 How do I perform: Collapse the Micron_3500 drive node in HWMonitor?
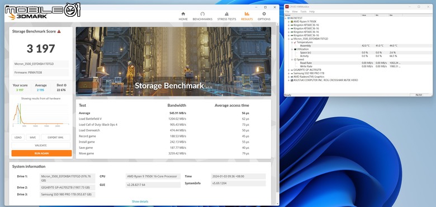click(x=288, y=39)
